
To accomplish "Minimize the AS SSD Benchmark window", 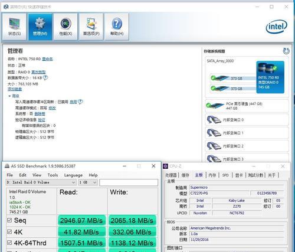I will pos(124,166).
